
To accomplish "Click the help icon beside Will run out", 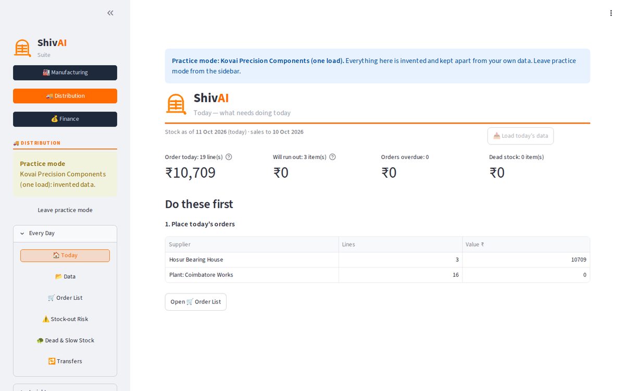I will click(333, 157).
